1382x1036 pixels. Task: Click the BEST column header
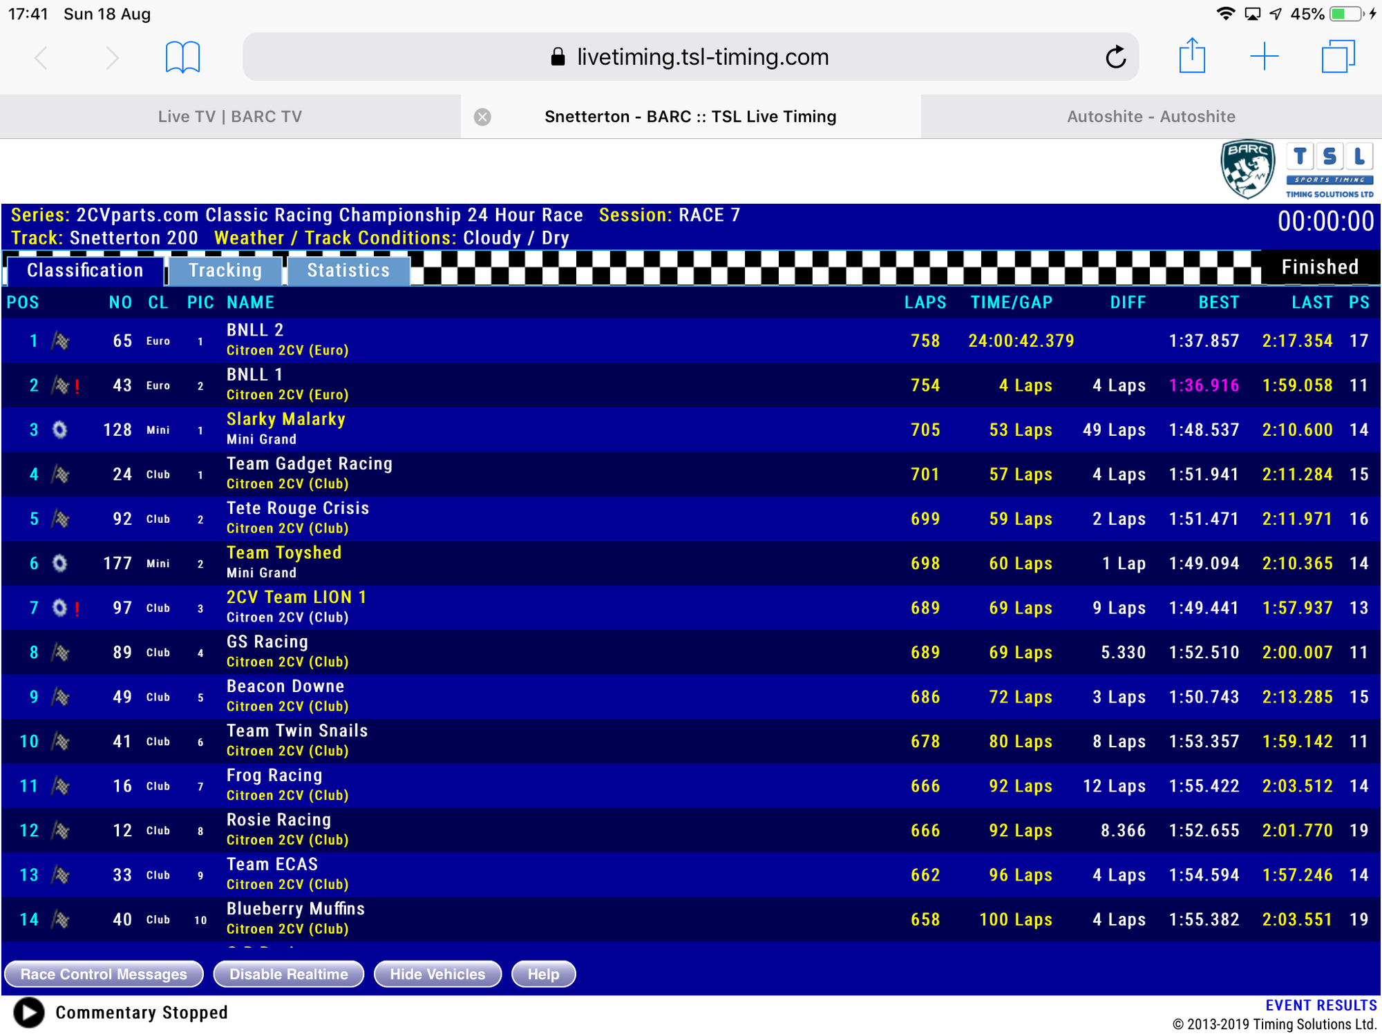[1219, 303]
